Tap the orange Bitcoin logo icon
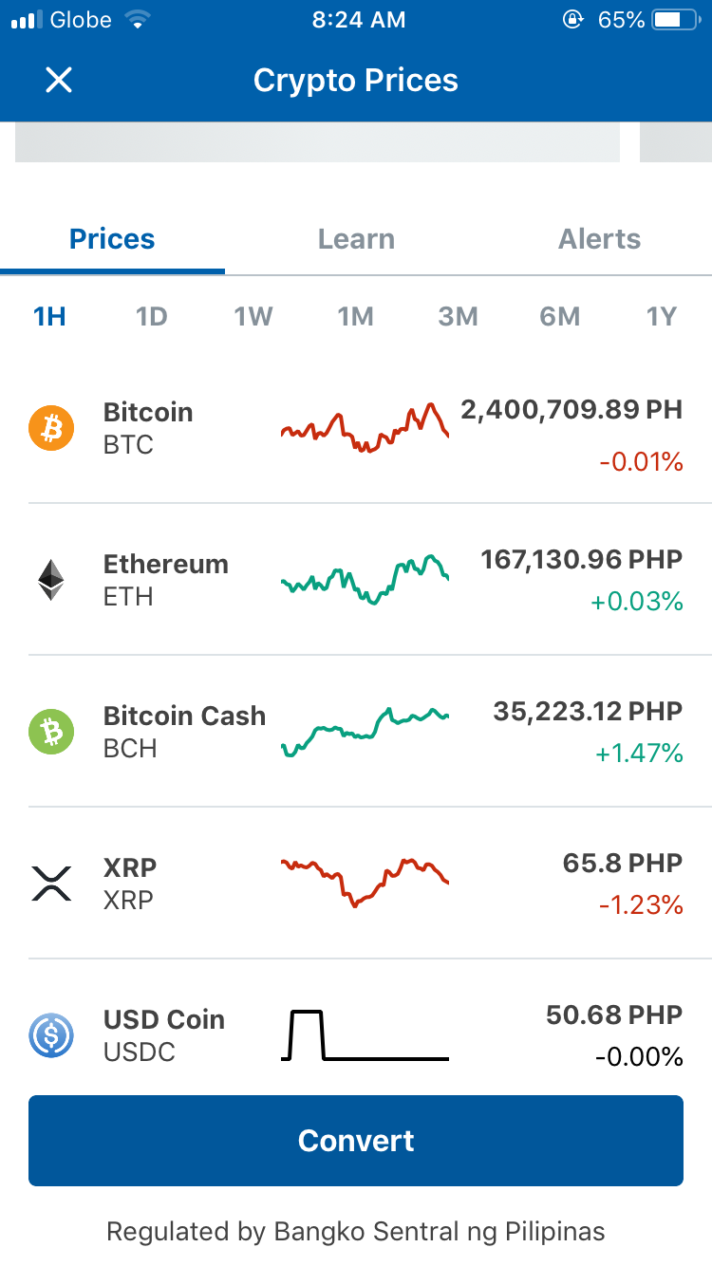 point(51,428)
